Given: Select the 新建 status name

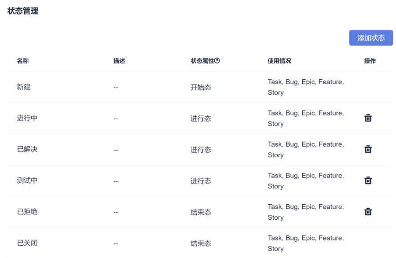Looking at the screenshot, I should (24, 87).
